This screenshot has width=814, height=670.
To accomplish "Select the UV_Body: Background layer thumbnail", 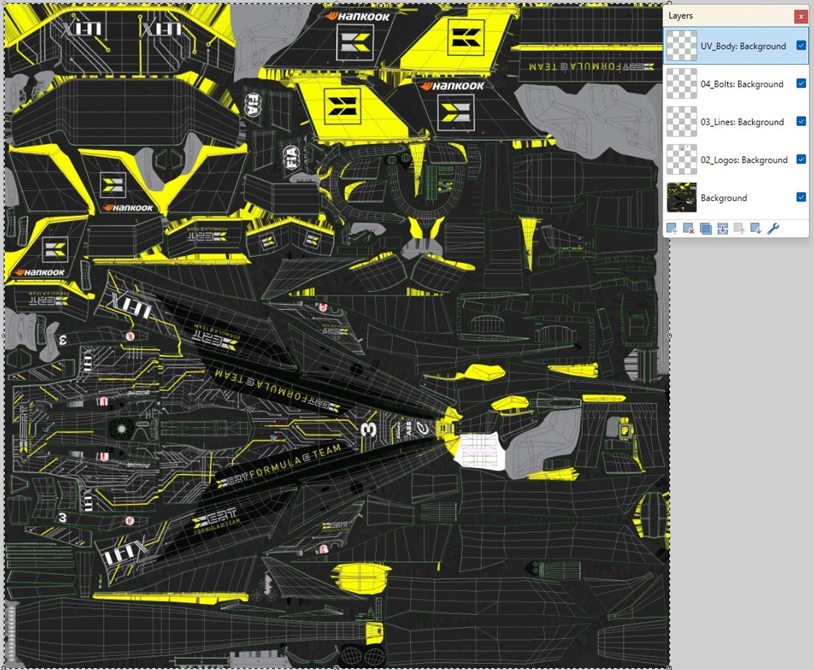I will [682, 46].
